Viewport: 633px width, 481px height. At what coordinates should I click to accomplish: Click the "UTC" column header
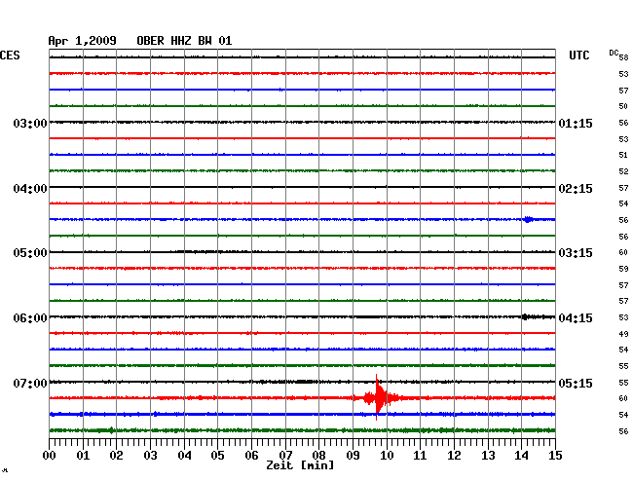[x=578, y=55]
